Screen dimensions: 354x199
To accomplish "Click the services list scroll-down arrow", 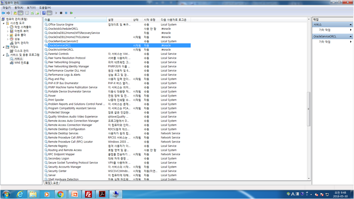I will [309, 178].
